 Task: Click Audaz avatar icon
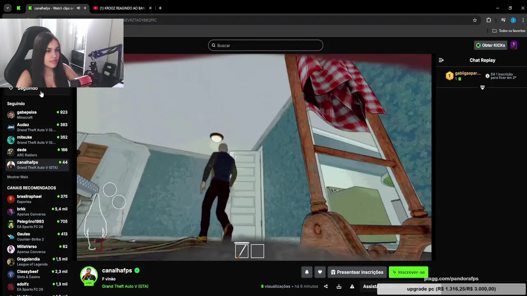11,127
